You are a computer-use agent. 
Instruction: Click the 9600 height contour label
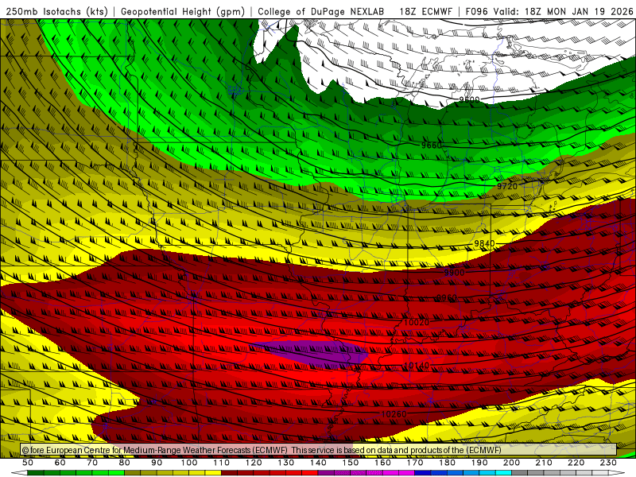469,99
